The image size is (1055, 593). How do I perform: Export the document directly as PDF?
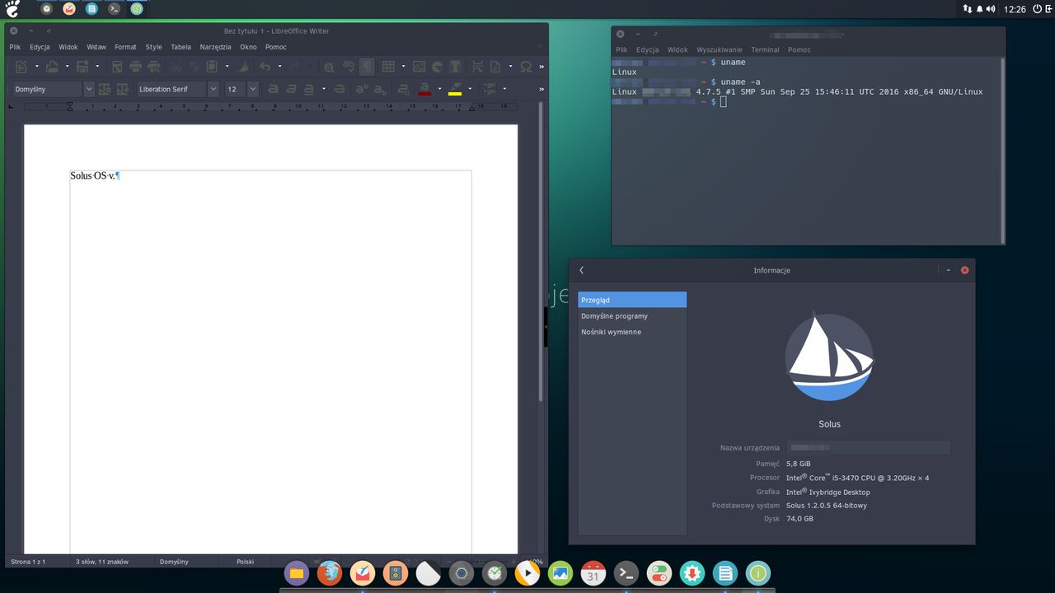117,66
